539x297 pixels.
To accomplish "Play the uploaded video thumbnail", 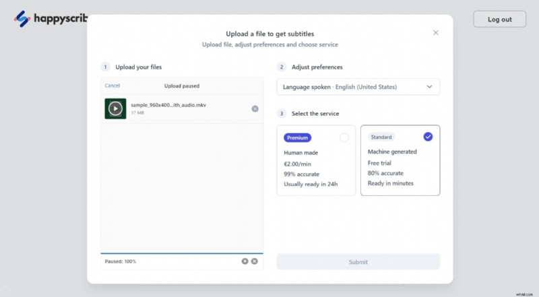I will click(115, 108).
